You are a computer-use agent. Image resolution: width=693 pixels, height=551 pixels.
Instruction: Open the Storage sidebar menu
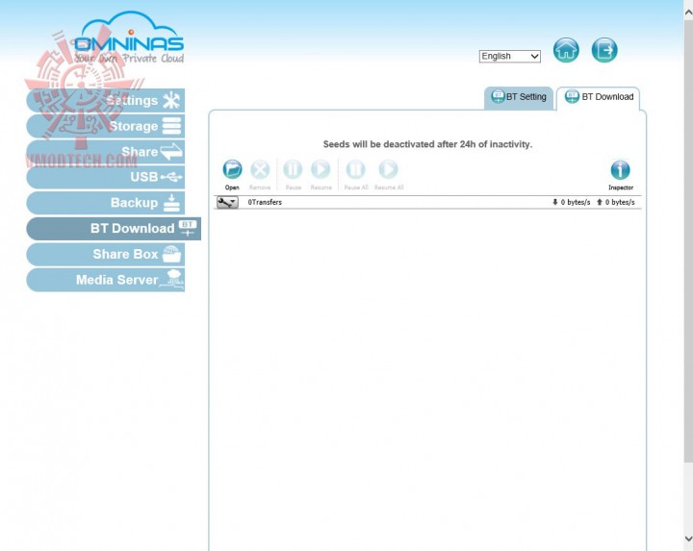pos(106,126)
